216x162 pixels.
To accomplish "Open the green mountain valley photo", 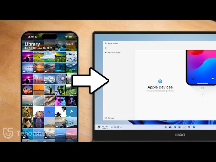I will [72, 68].
